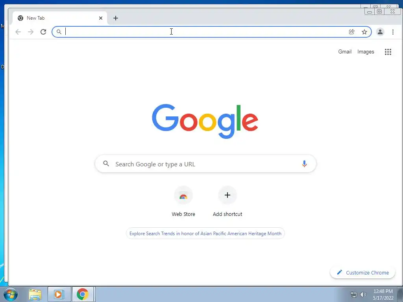403x302 pixels.
Task: Reload the page with the refresh icon
Action: (x=43, y=32)
